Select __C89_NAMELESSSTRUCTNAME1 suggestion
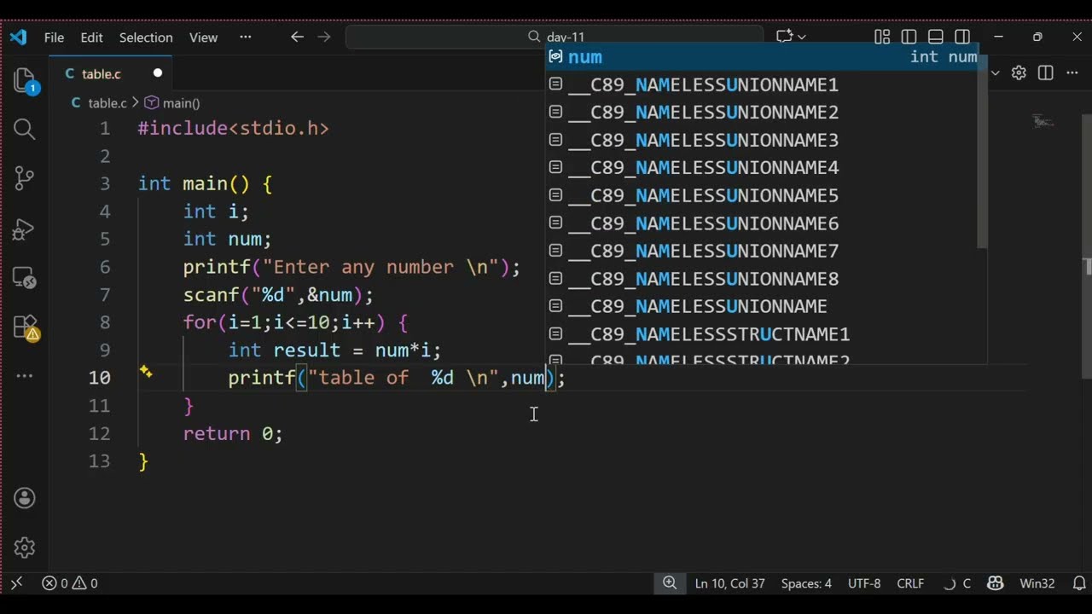The width and height of the screenshot is (1092, 614). (762, 334)
